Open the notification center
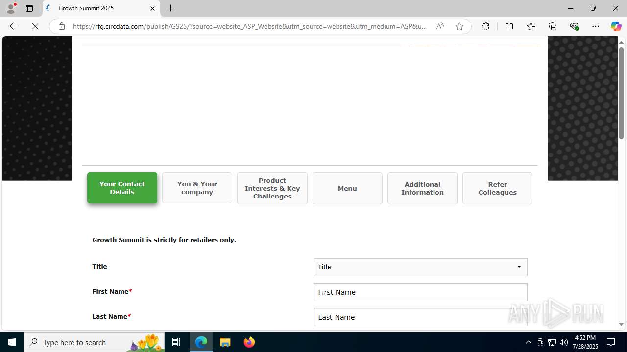The width and height of the screenshot is (627, 352). coord(611,342)
